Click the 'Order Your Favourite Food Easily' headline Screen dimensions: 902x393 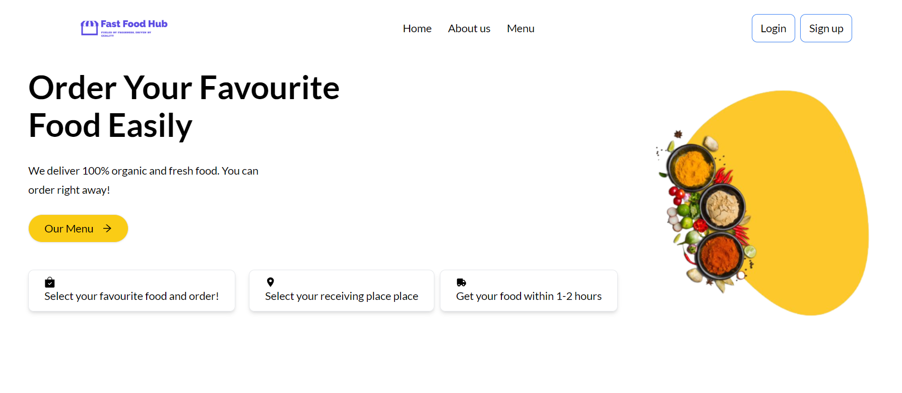[x=184, y=107]
